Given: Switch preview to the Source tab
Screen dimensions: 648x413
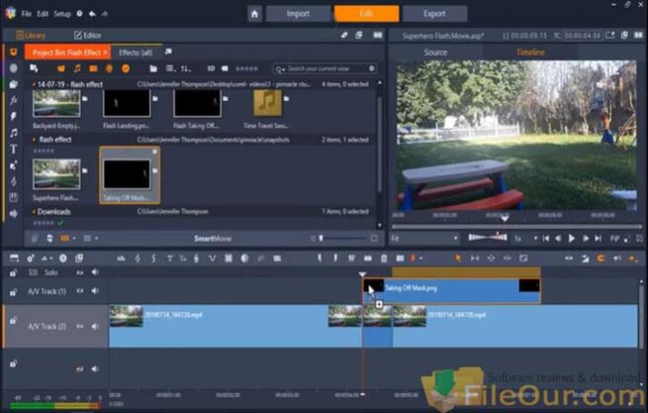Looking at the screenshot, I should click(x=435, y=52).
